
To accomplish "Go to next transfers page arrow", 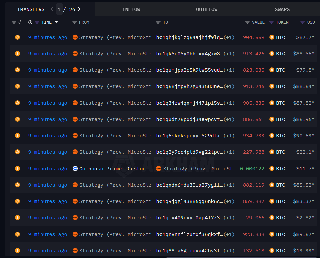I will point(79,9).
